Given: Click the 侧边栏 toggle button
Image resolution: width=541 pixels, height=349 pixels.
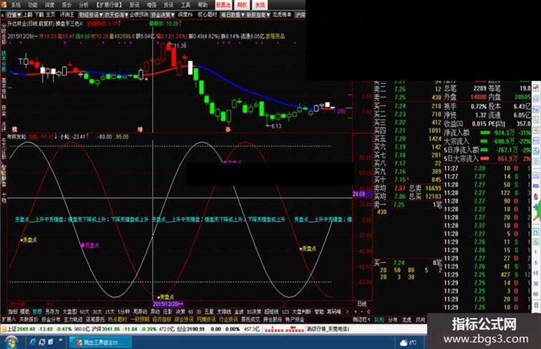Looking at the screenshot, I should click(x=361, y=320).
